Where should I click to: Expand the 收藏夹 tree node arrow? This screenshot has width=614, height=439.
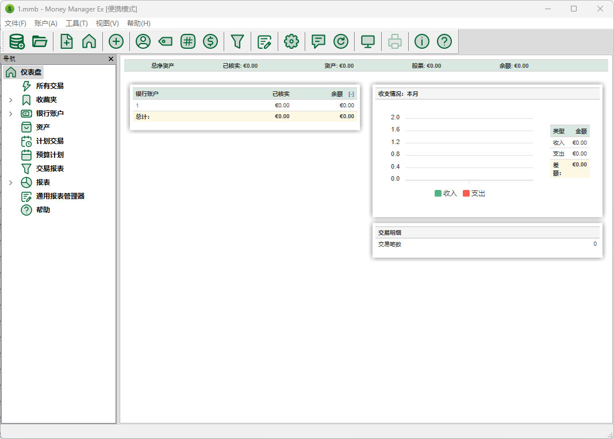click(x=10, y=100)
